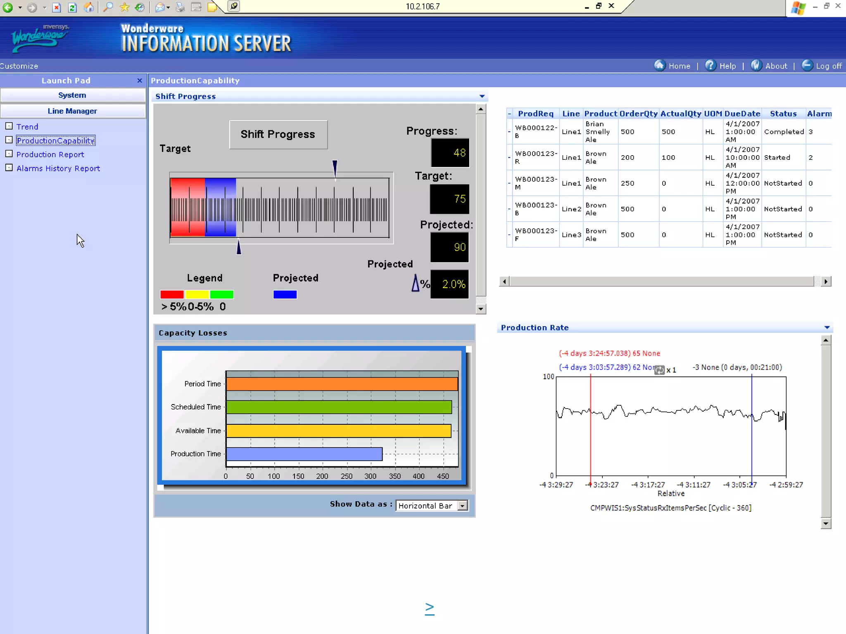Image resolution: width=846 pixels, height=634 pixels.
Task: Toggle the box next to Trend
Action: 9,126
